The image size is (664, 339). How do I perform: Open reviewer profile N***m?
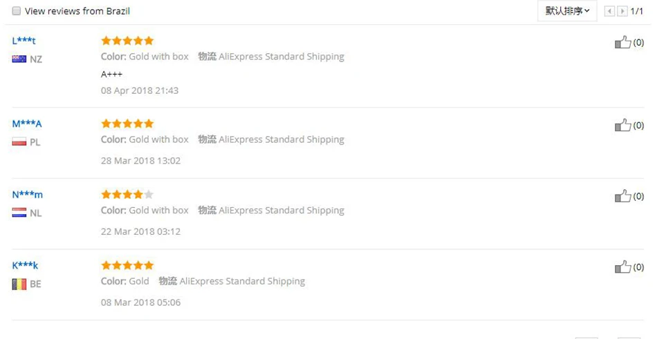27,195
